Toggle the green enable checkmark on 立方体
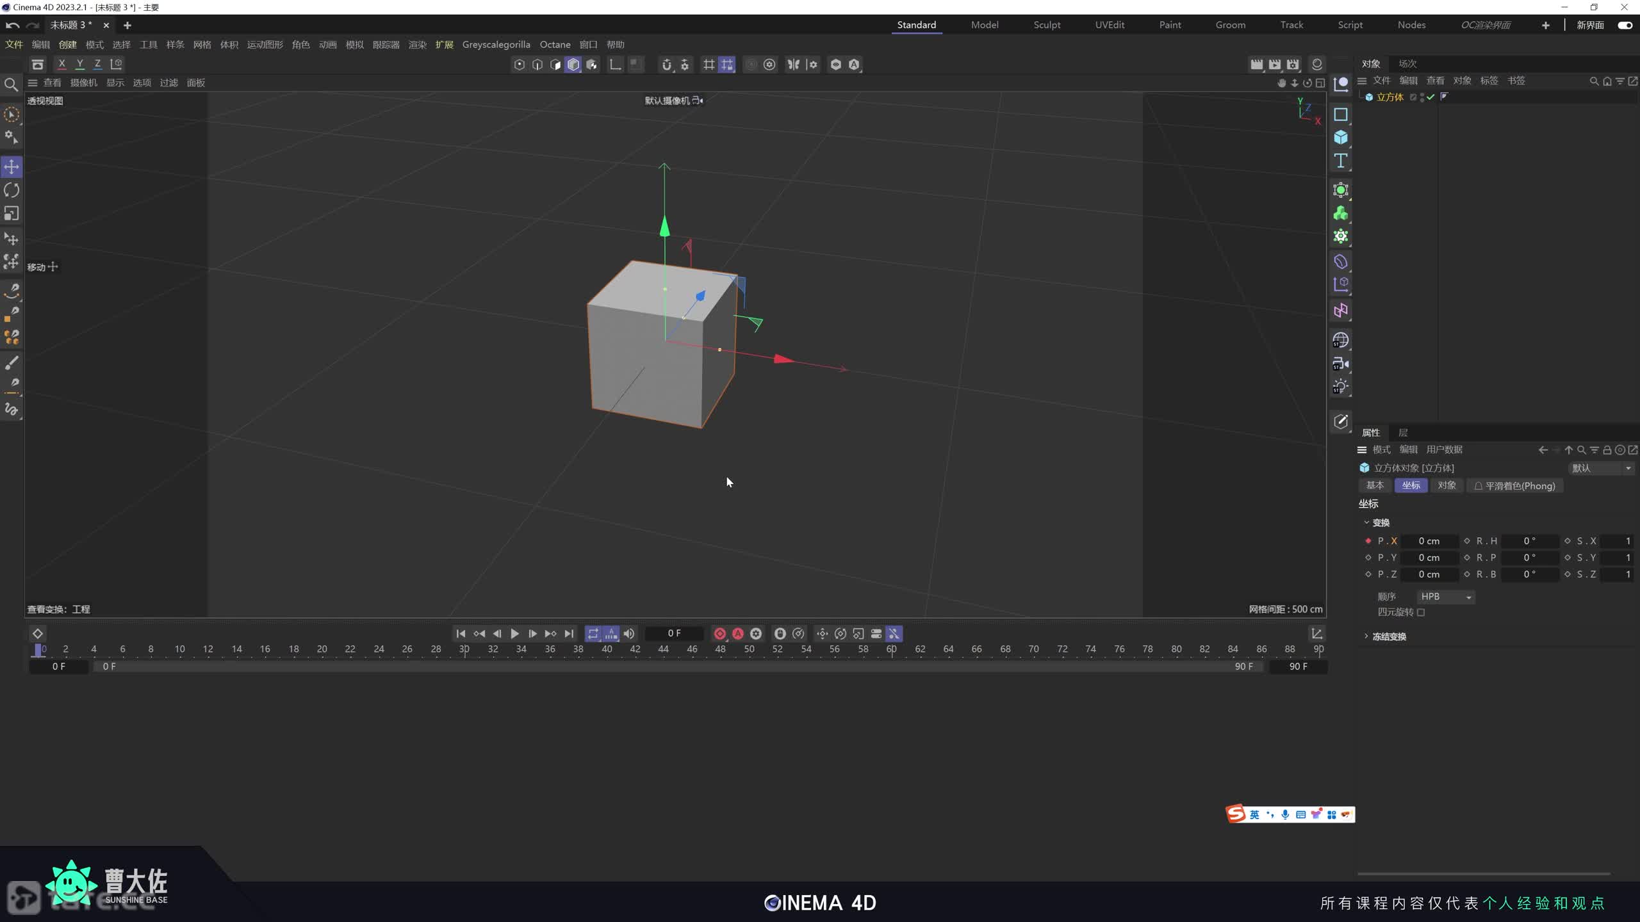 point(1431,97)
